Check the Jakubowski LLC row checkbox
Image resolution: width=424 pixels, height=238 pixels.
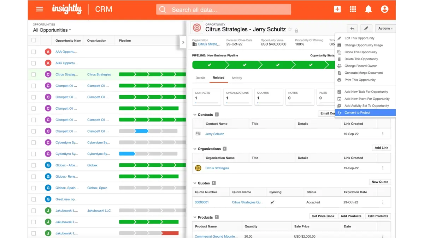click(34, 210)
